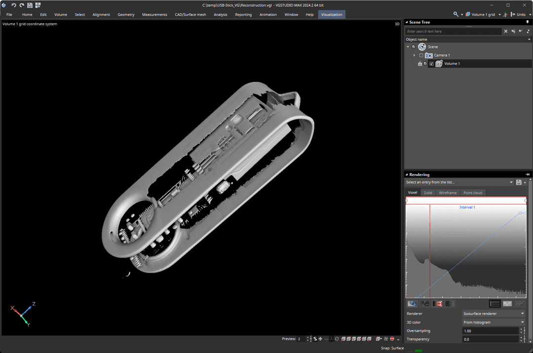The image size is (533, 353).
Task: Expand the Camera 1 tree node
Action: tap(414, 55)
